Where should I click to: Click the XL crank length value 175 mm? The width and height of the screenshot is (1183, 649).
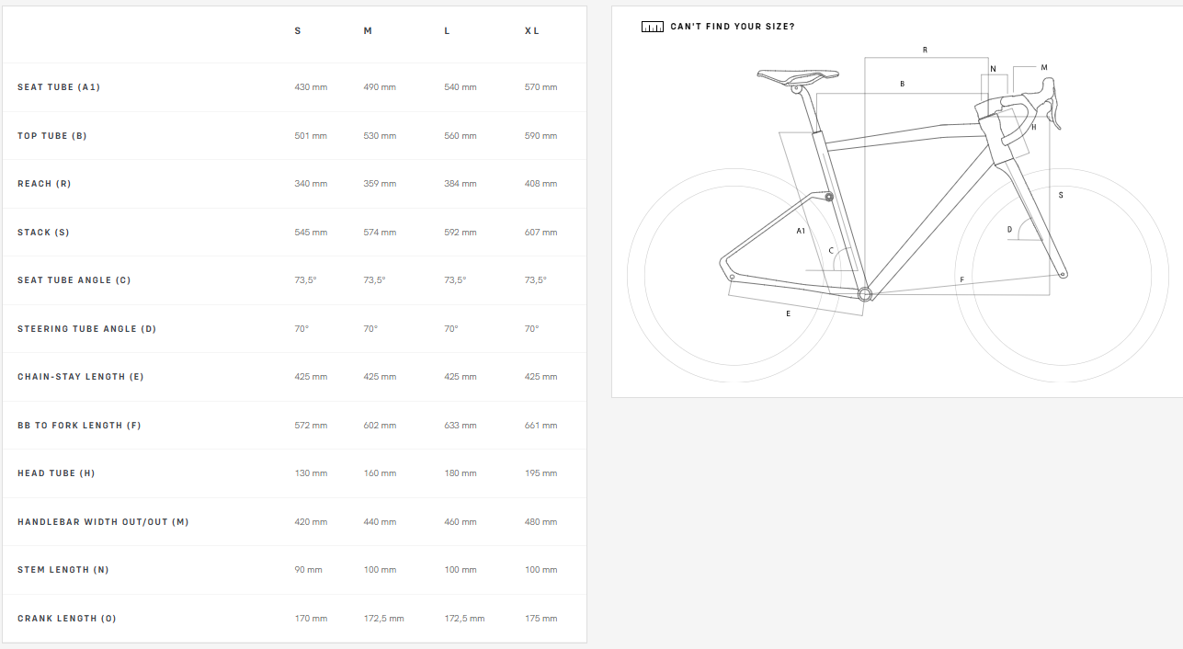click(x=540, y=619)
